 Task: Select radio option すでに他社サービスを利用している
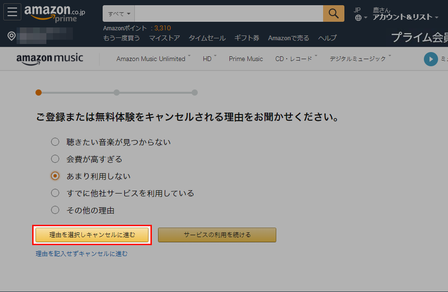[55, 193]
